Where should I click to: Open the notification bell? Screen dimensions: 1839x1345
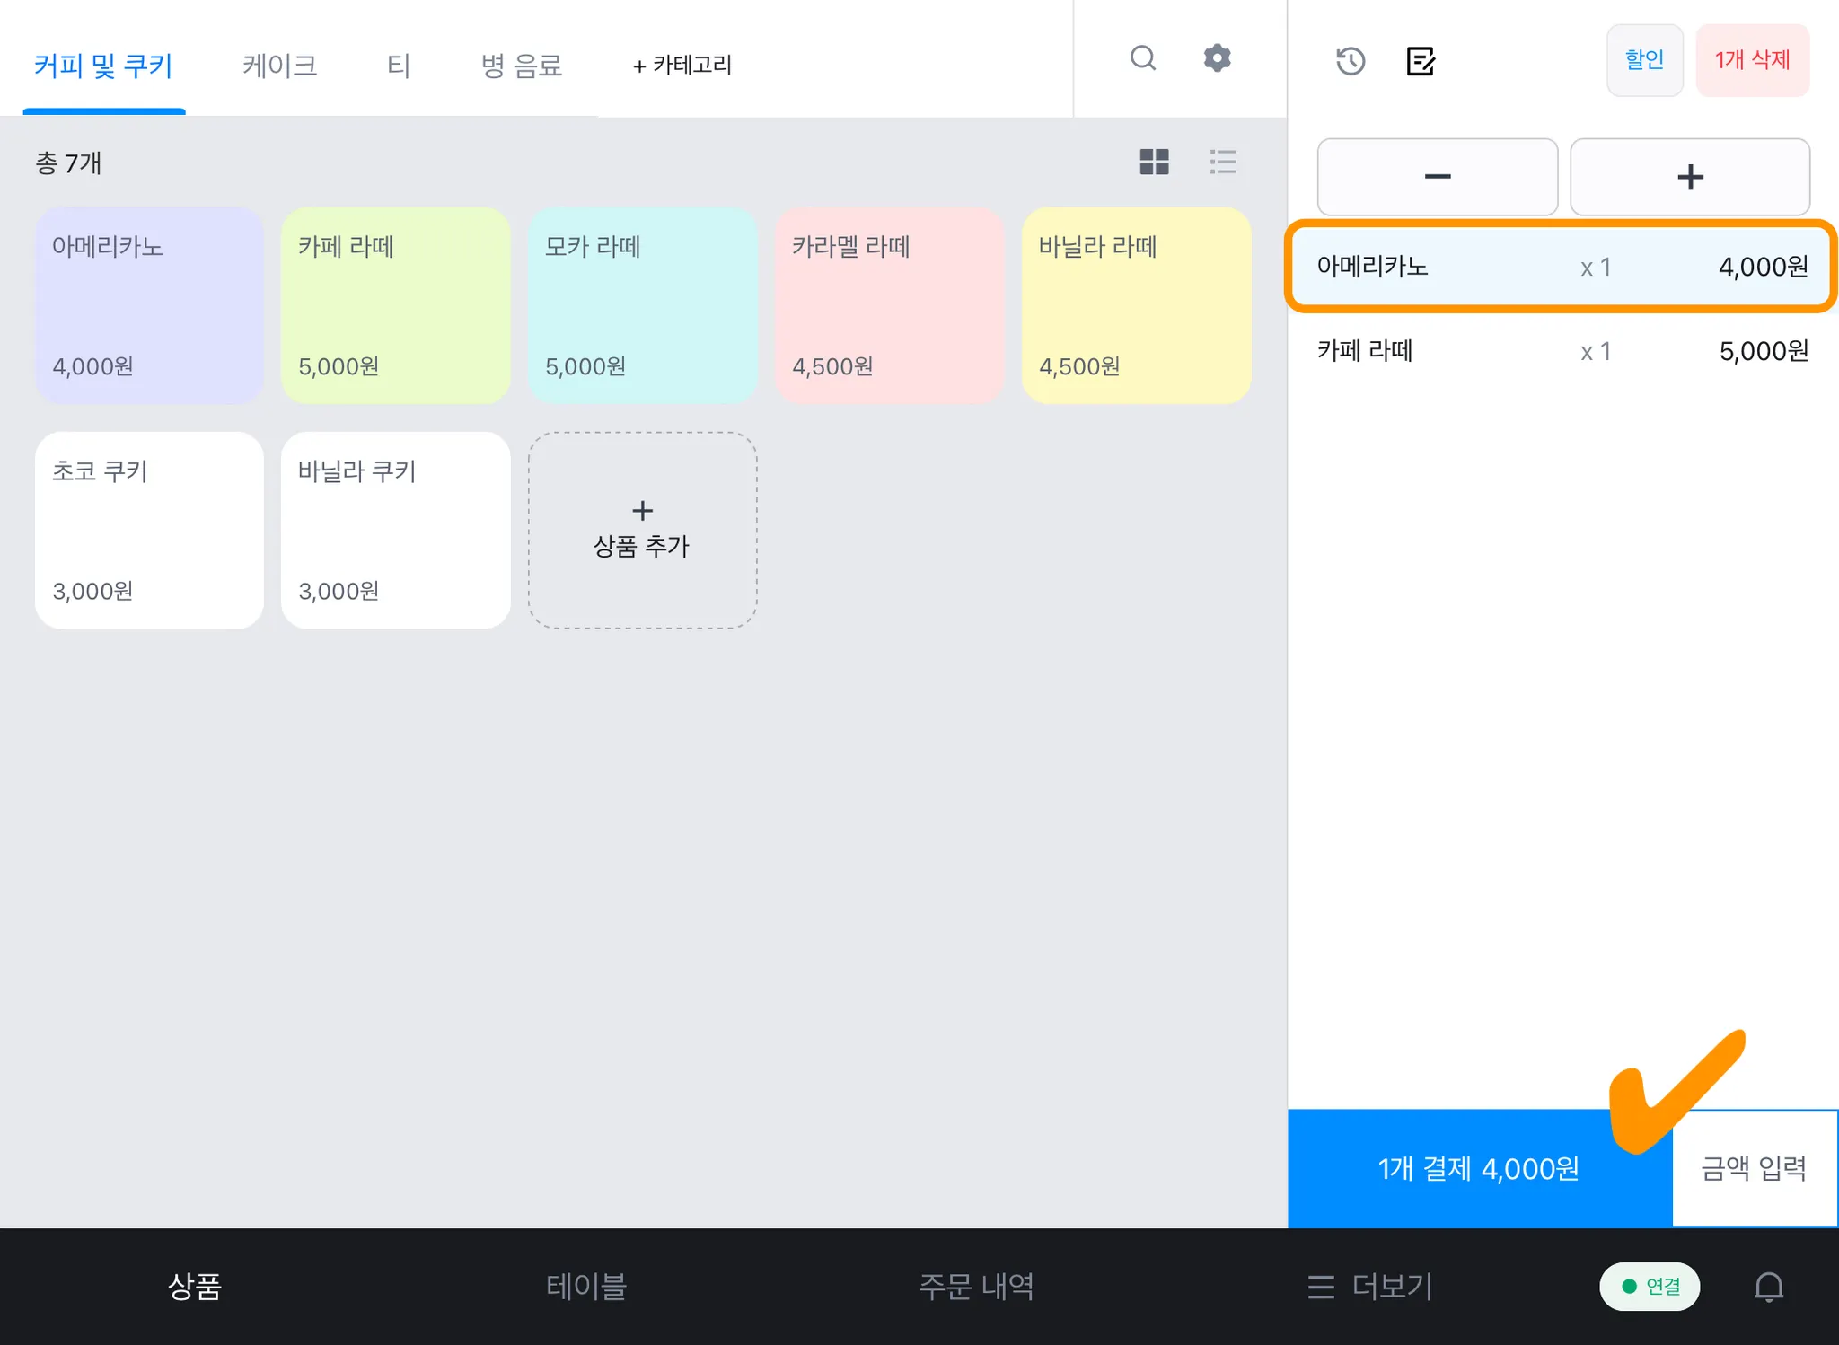click(x=1768, y=1287)
